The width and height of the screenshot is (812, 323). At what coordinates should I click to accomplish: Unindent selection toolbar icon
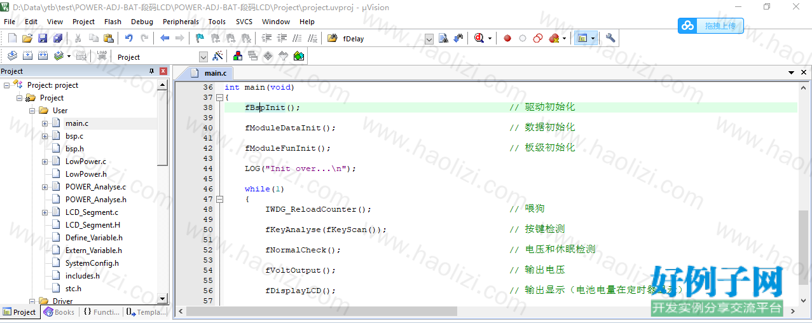(282, 38)
